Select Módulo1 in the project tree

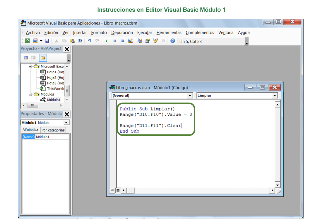51,100
